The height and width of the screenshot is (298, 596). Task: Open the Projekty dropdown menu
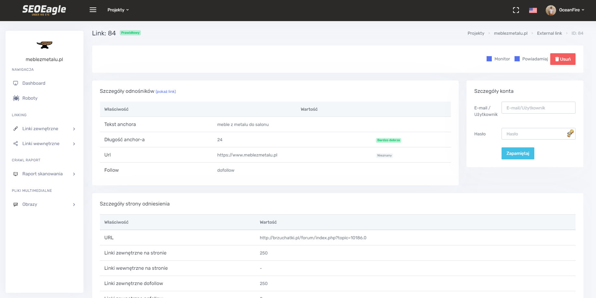pyautogui.click(x=118, y=10)
